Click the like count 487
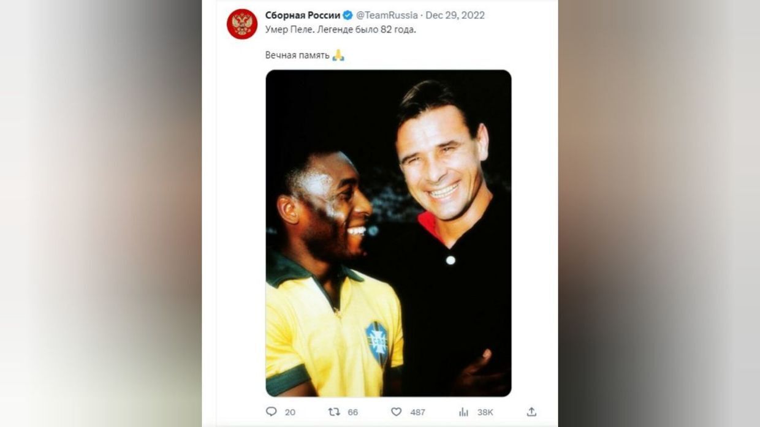 click(x=417, y=412)
